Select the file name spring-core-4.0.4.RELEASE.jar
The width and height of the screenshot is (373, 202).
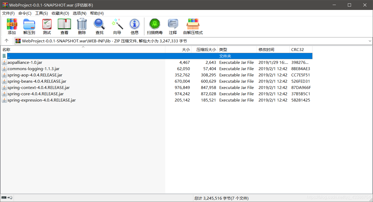pos(36,94)
